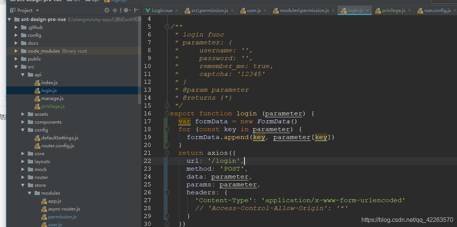Fold the login func comment block

[x=167, y=27]
